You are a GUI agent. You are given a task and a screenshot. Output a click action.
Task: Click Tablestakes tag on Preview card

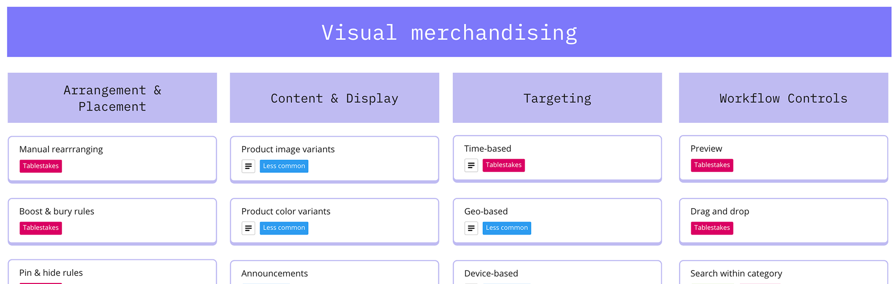coord(712,165)
